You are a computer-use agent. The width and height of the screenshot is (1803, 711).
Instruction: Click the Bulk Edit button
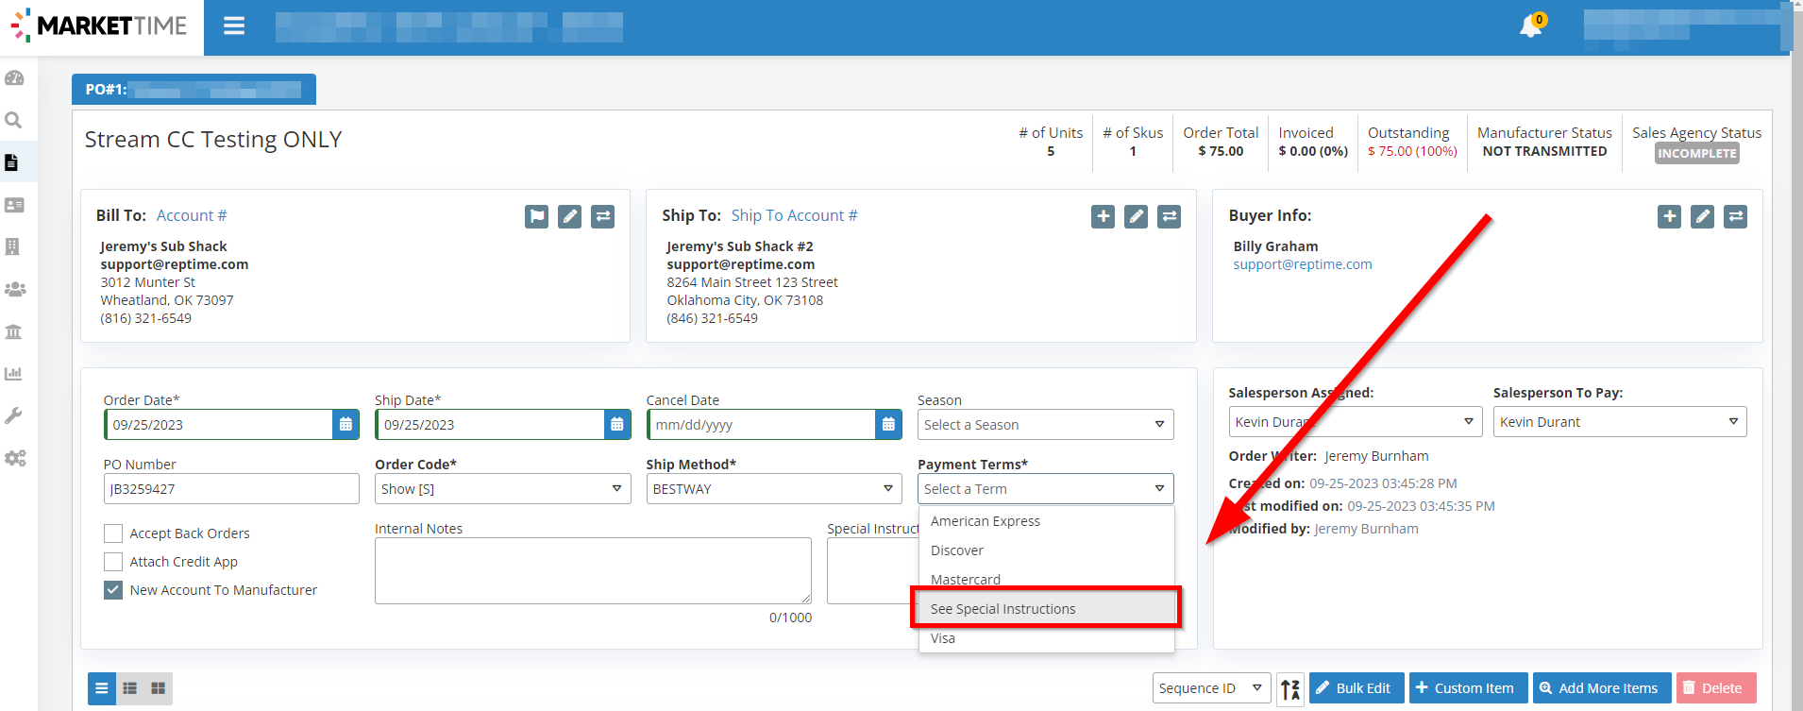click(1356, 688)
